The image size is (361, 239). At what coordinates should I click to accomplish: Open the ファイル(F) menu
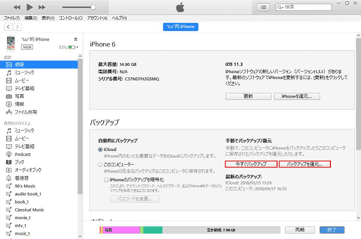tap(12, 18)
